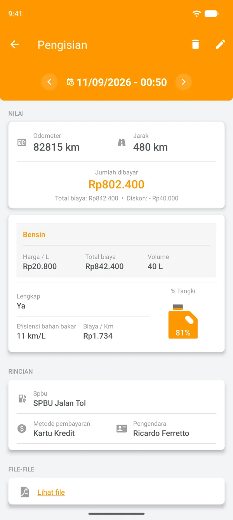The height and width of the screenshot is (520, 233).
Task: Select the Bensin fuel type heading
Action: tap(34, 235)
